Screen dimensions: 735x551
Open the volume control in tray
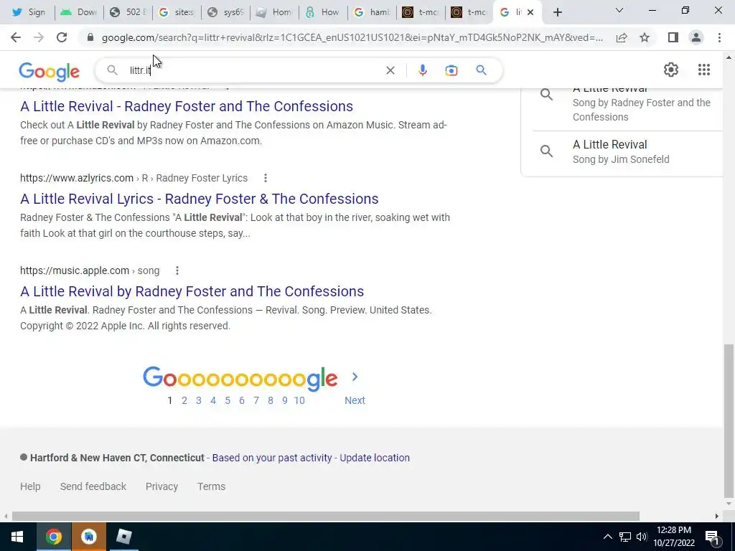point(641,537)
